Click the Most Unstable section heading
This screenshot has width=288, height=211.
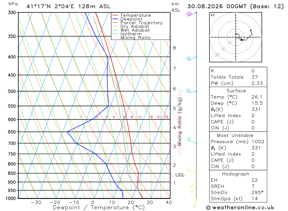(x=235, y=136)
